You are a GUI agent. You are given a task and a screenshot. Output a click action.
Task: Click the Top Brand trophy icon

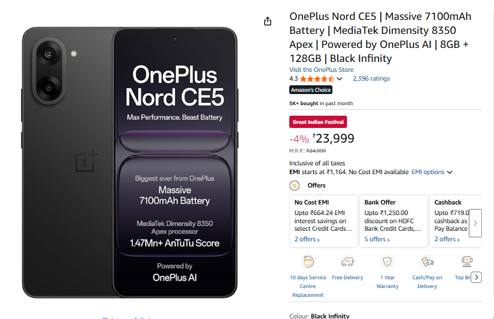[x=467, y=261]
